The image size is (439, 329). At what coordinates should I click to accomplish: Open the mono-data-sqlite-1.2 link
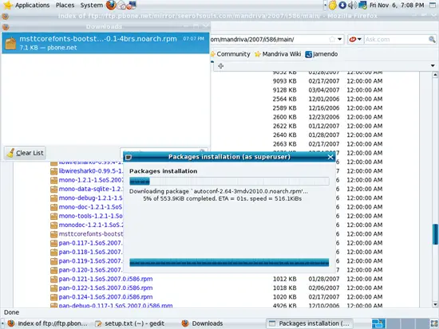coord(91,189)
